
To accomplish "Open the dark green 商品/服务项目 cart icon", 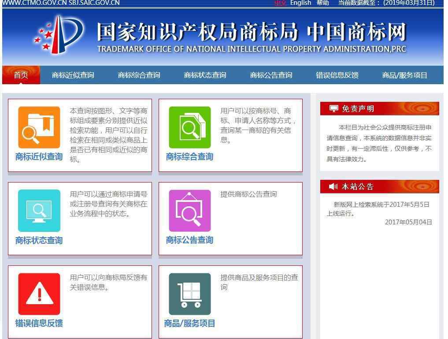I will pyautogui.click(x=190, y=294).
